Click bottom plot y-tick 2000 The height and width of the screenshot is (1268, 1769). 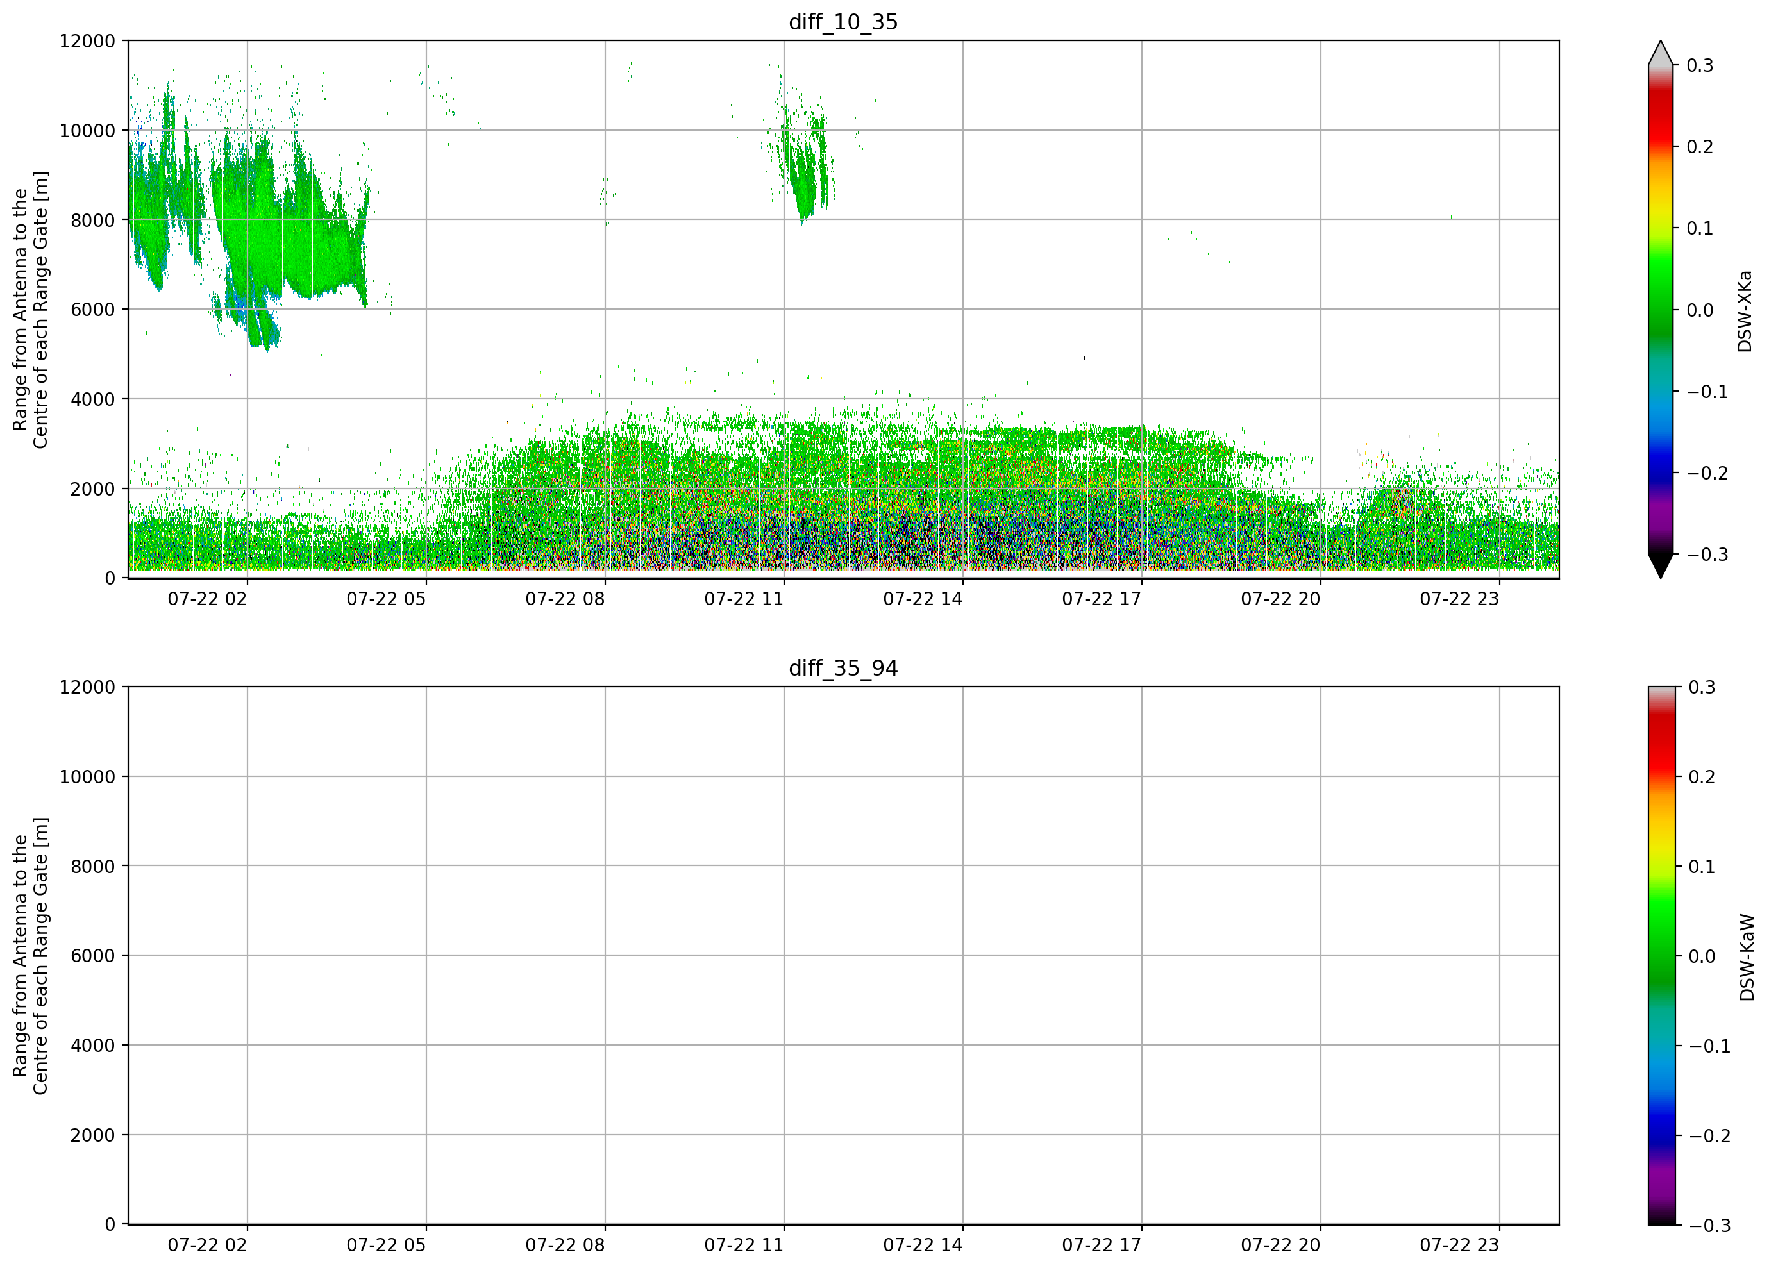[x=93, y=1135]
